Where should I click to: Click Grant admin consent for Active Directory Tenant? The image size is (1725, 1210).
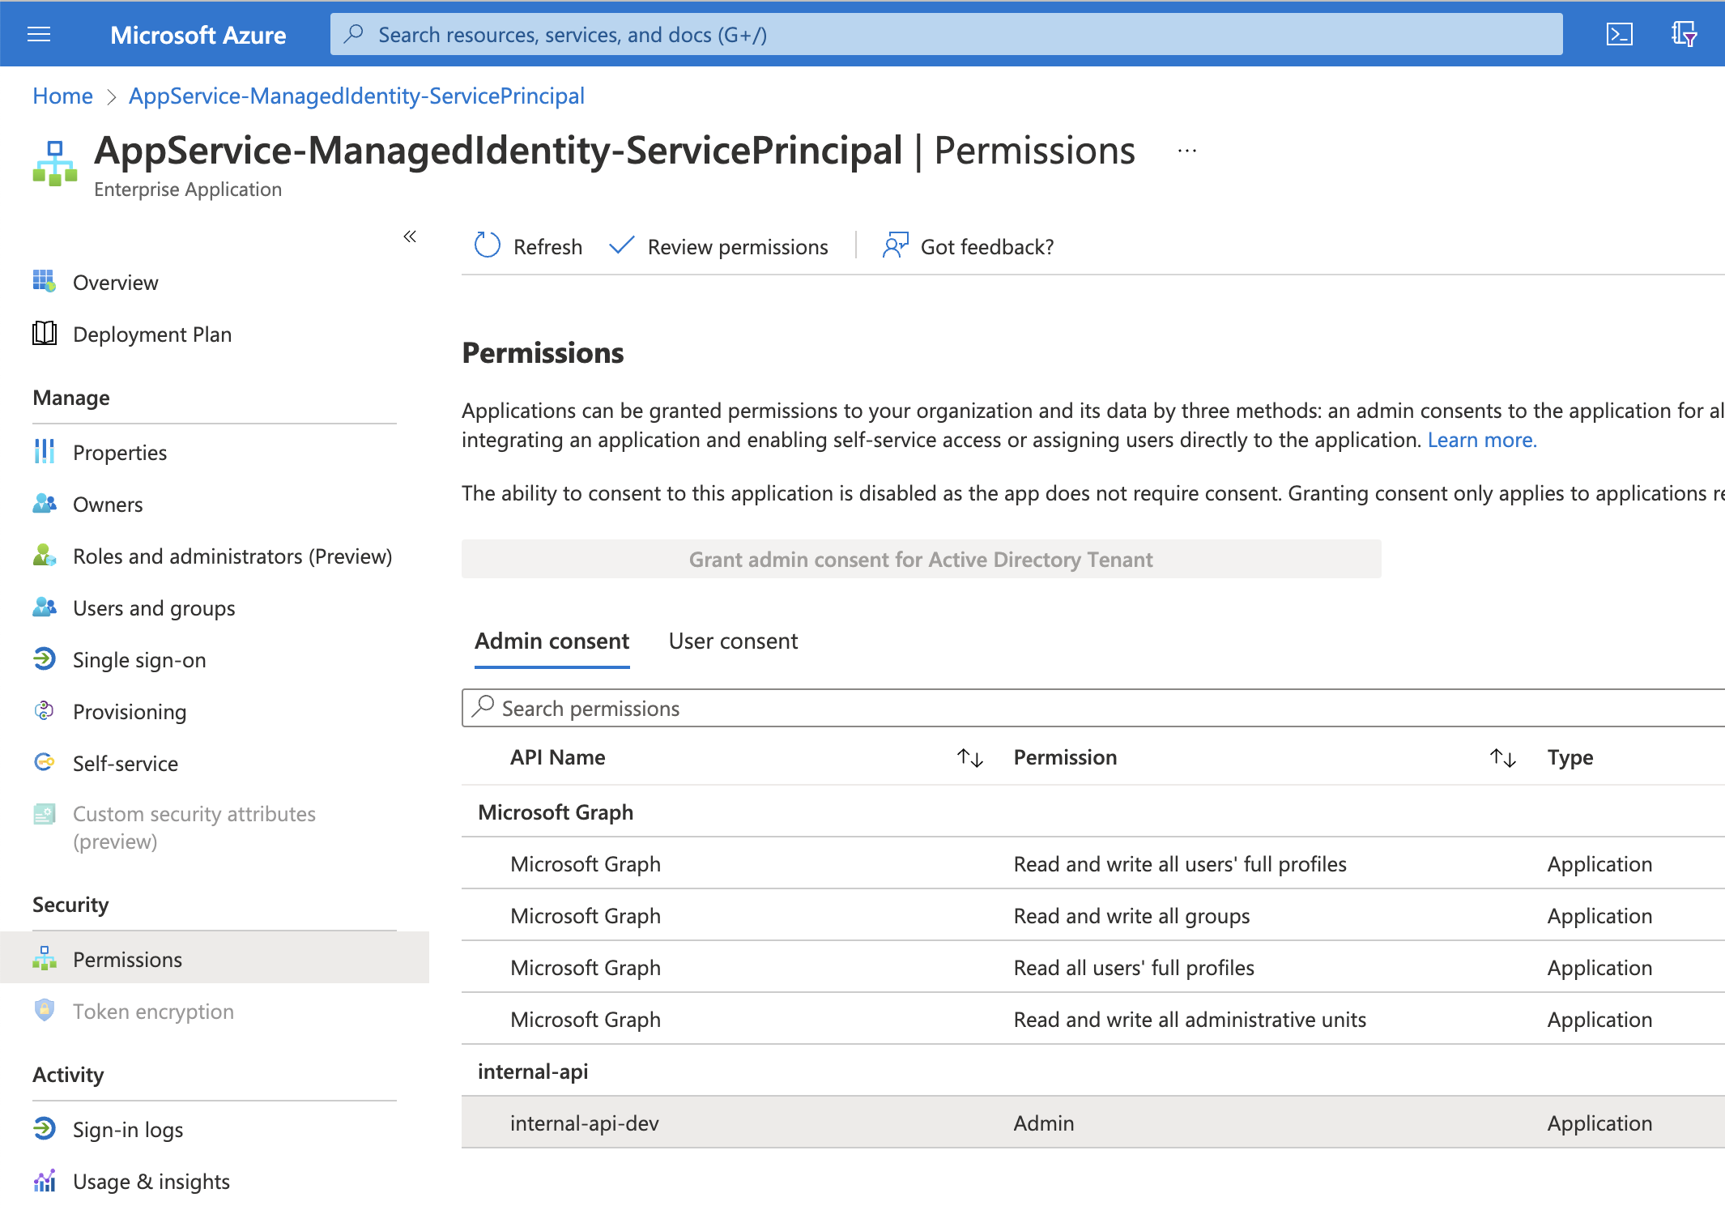(x=922, y=559)
